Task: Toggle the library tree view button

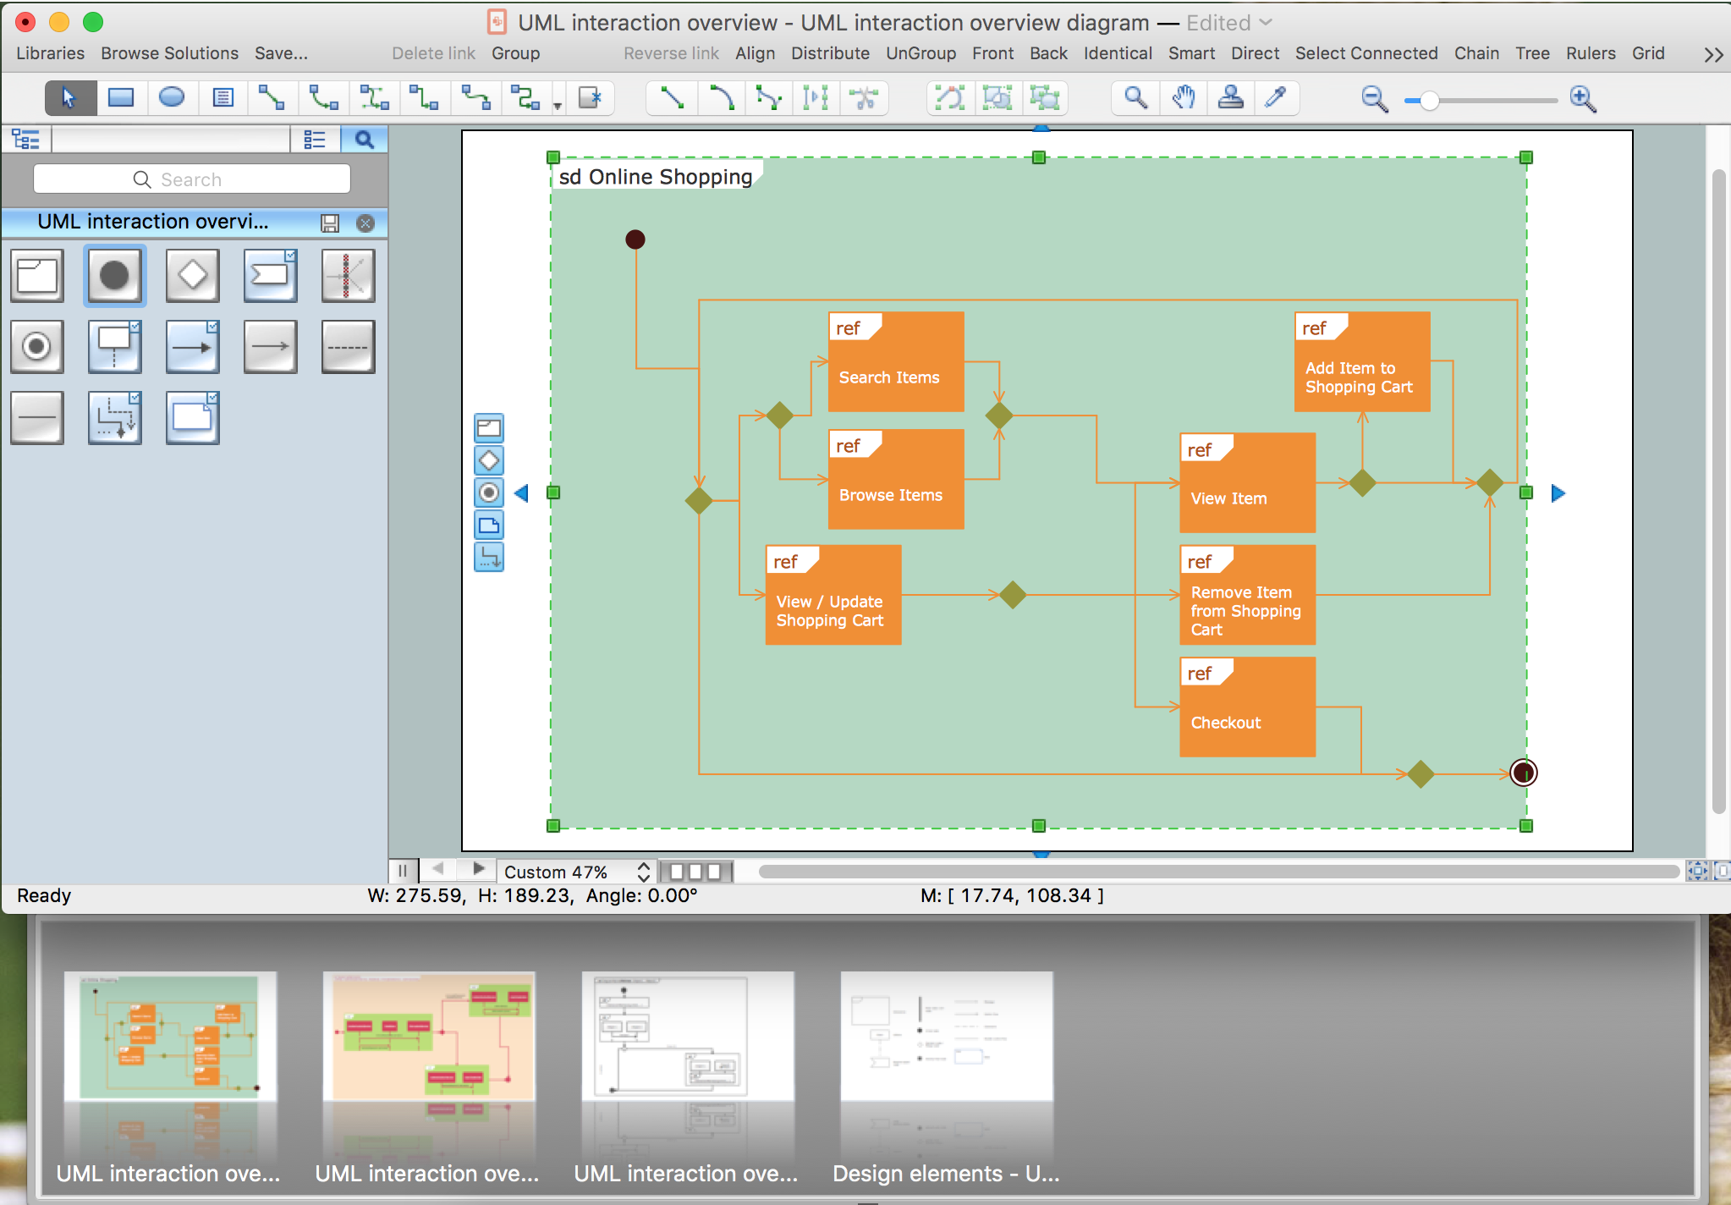Action: click(25, 140)
